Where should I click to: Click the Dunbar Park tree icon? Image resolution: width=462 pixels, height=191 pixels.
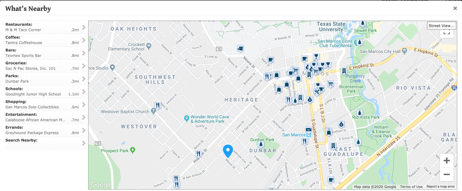(261, 145)
